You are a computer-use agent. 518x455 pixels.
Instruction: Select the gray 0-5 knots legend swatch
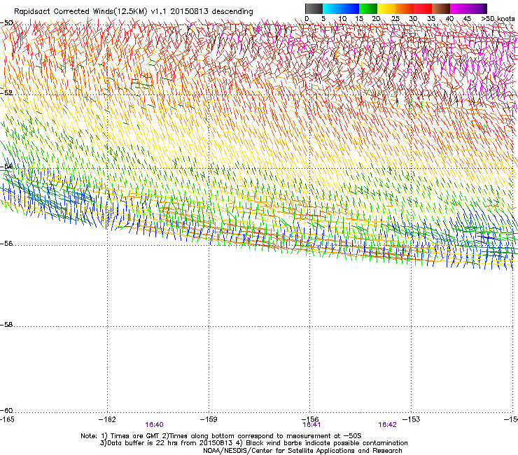coord(314,8)
